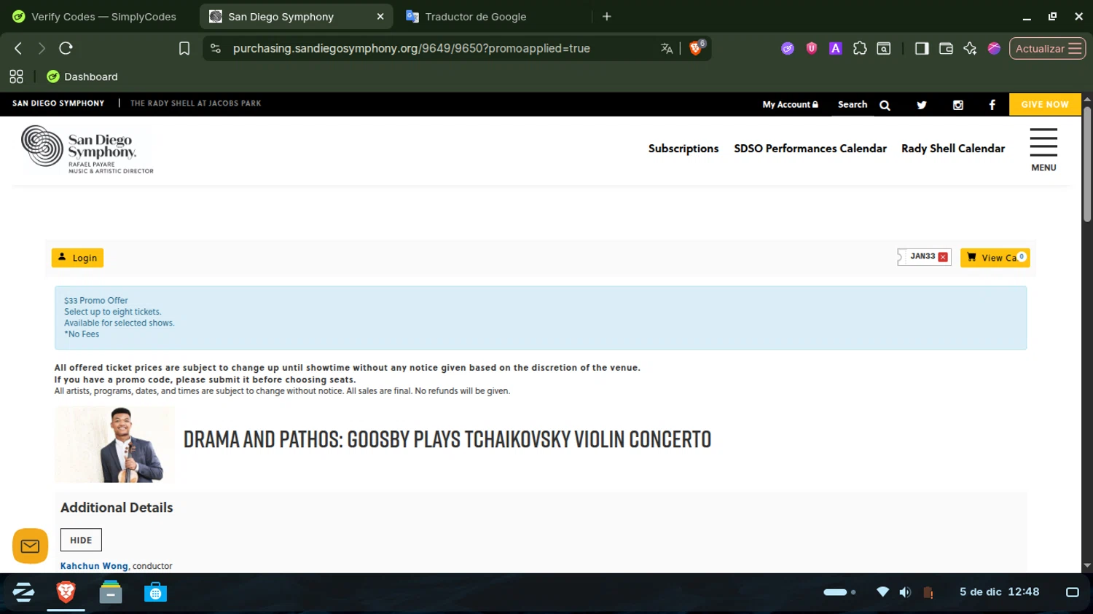This screenshot has height=614, width=1093.
Task: Click the Actualizar update button
Action: pos(1047,48)
